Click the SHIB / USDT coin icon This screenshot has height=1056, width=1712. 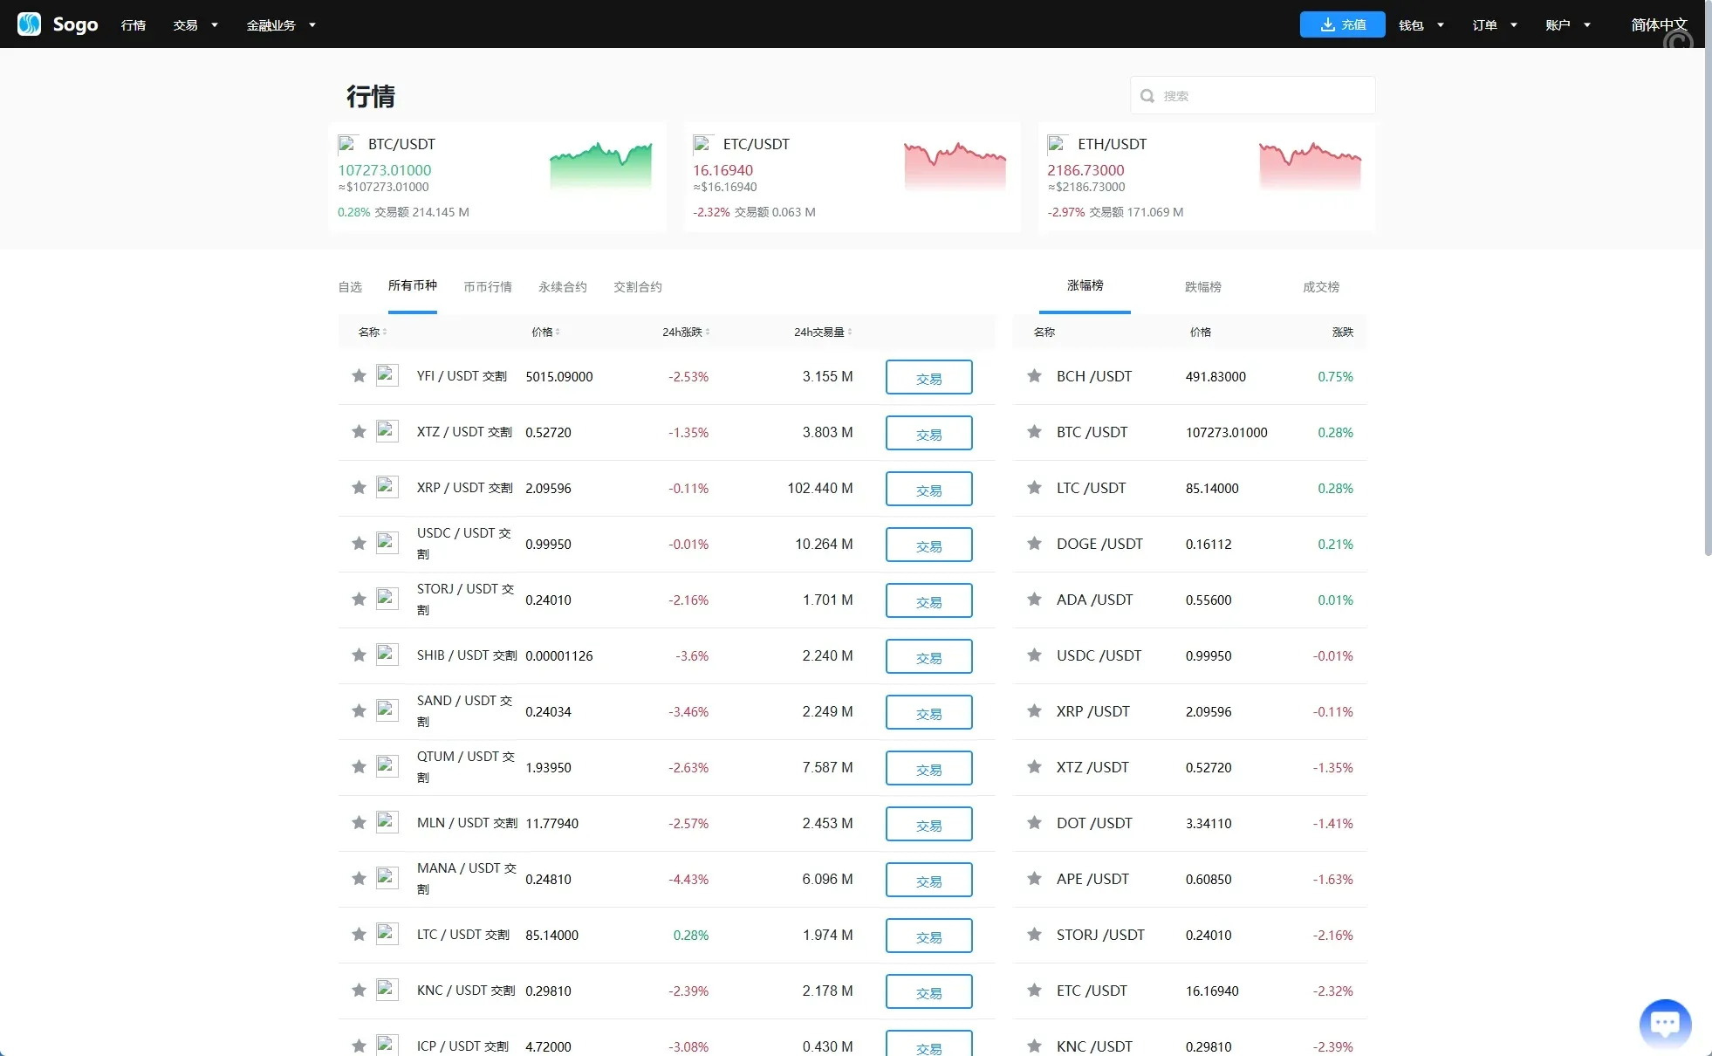point(387,655)
